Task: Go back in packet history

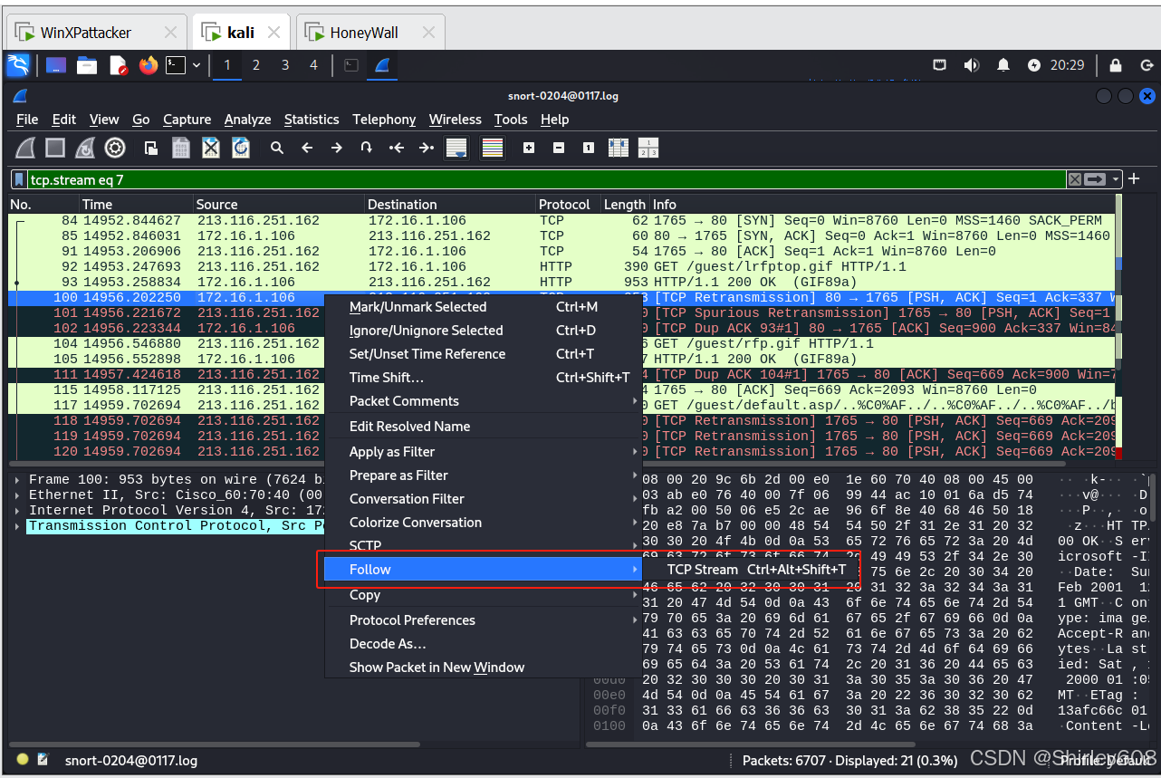Action: [307, 148]
